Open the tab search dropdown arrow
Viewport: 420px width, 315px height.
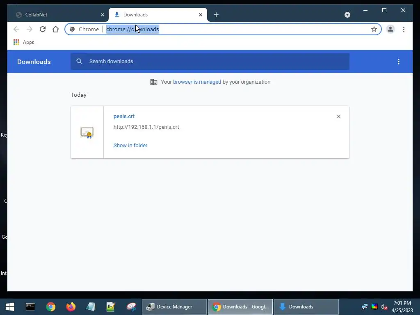347,15
